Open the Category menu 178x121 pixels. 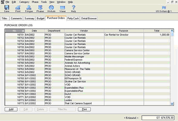[x=24, y=2]
